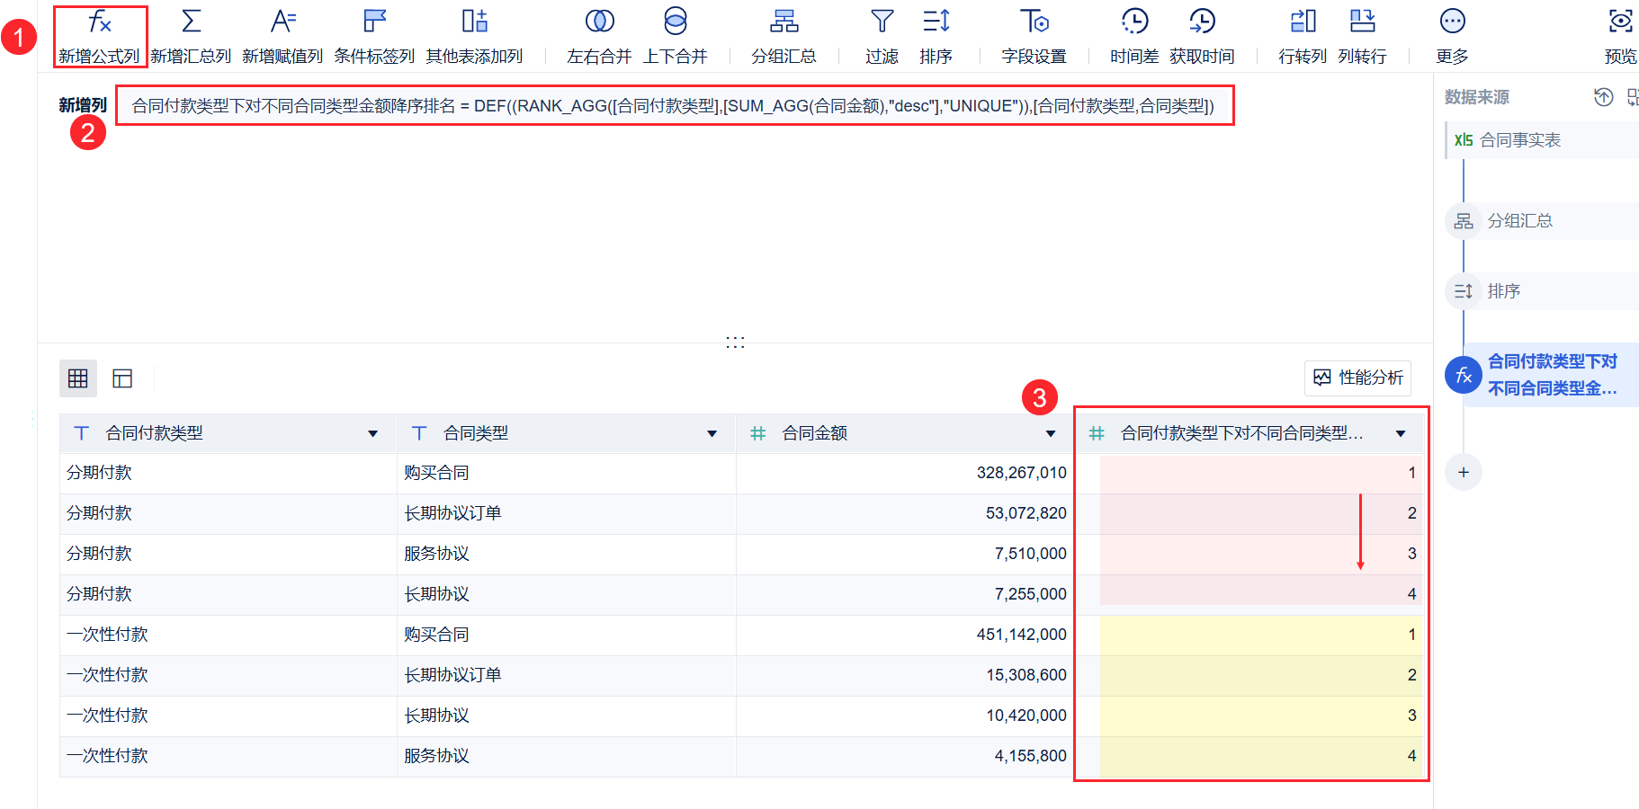Click the cell with amount 15,308,600
This screenshot has width=1639, height=809.
click(905, 675)
